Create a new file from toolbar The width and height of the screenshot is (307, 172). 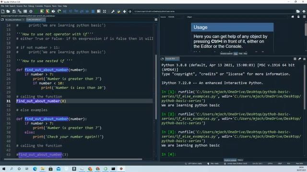click(3, 11)
